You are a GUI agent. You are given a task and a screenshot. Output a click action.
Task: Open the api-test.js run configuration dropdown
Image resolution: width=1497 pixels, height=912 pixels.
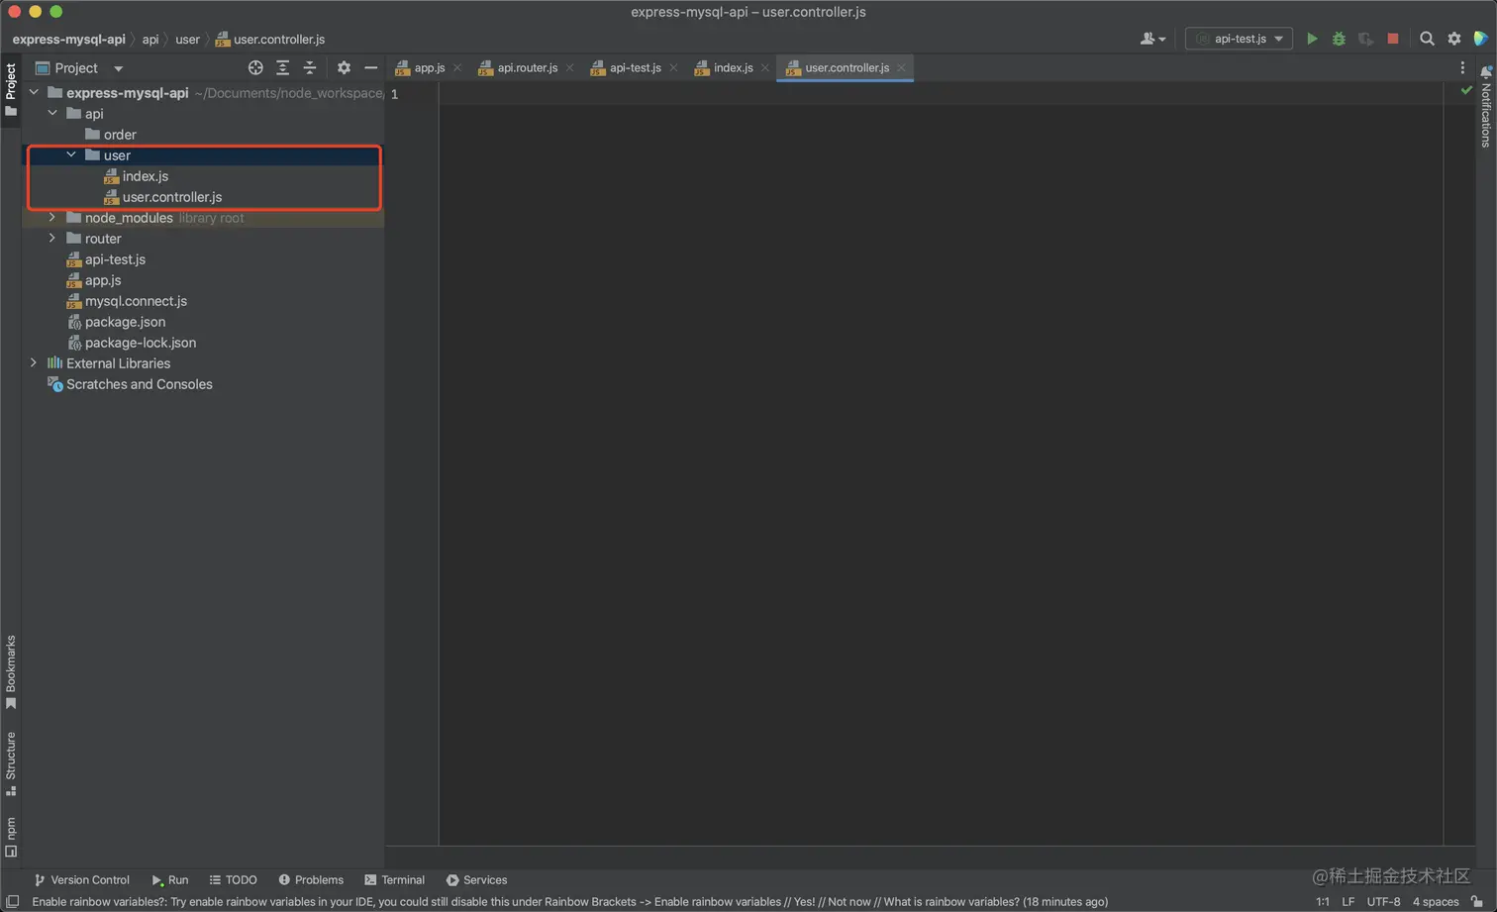click(x=1239, y=39)
